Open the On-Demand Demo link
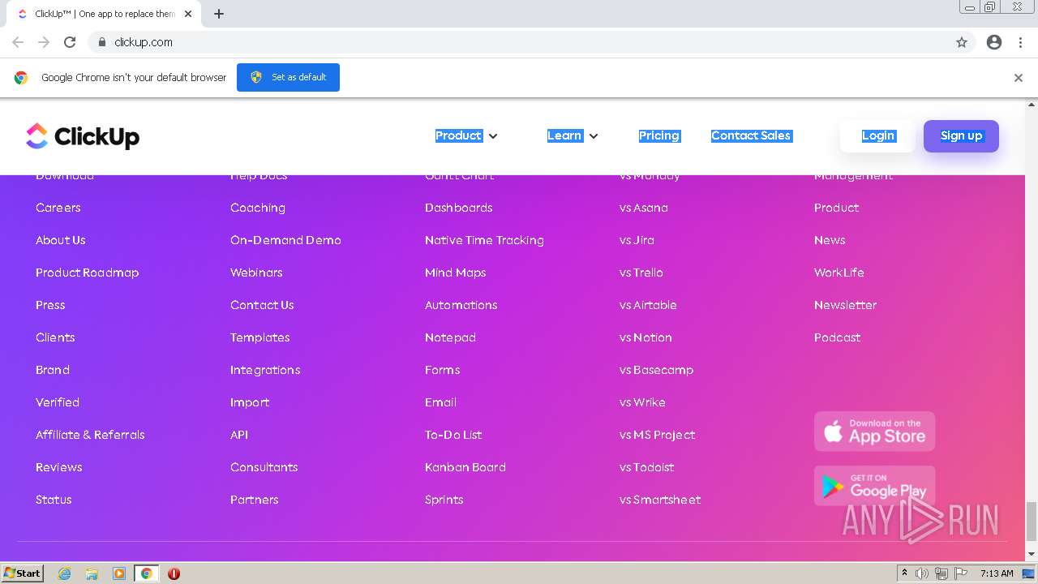The height and width of the screenshot is (584, 1038). (285, 240)
